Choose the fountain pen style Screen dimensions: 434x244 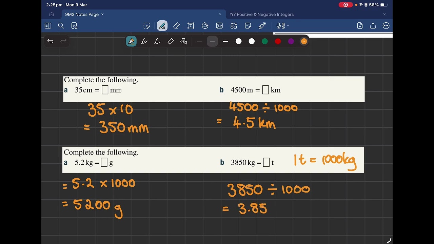coord(144,41)
